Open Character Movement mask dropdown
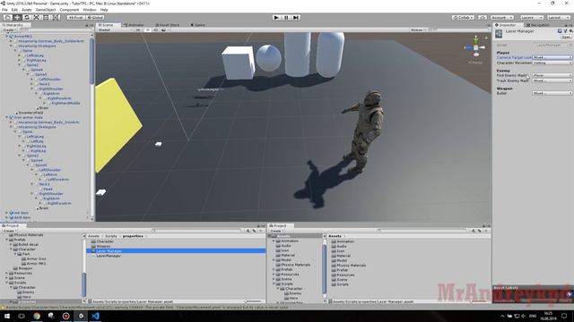 pyautogui.click(x=552, y=63)
